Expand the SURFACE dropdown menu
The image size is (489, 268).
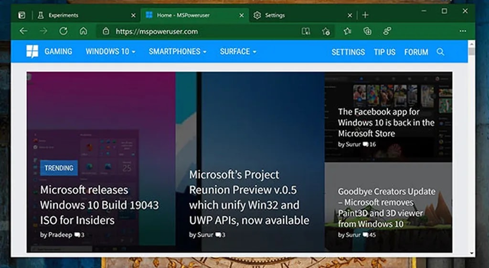(238, 52)
